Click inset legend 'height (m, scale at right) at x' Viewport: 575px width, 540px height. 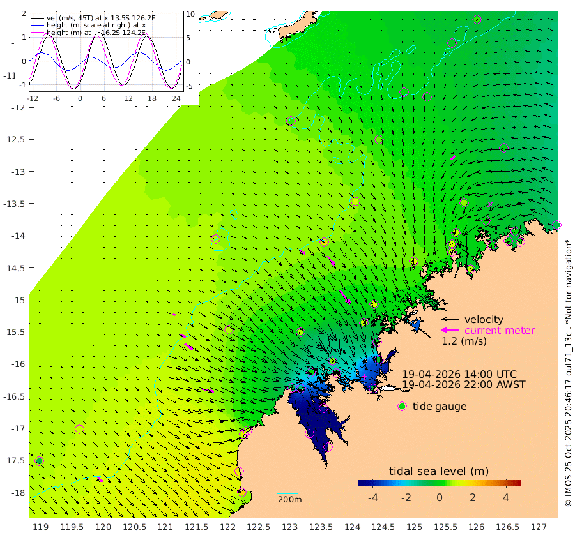click(x=96, y=26)
